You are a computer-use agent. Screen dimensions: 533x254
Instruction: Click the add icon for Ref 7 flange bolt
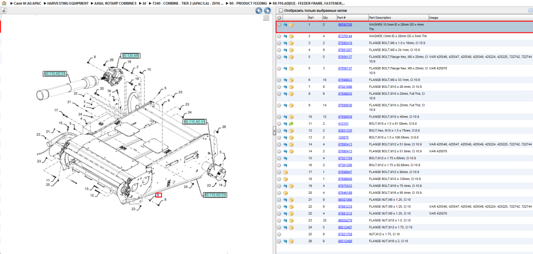tap(279, 87)
